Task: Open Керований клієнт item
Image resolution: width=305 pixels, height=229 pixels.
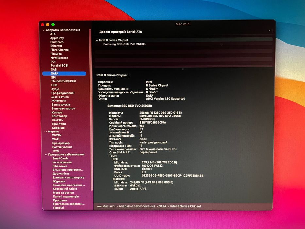Action: [x=65, y=189]
